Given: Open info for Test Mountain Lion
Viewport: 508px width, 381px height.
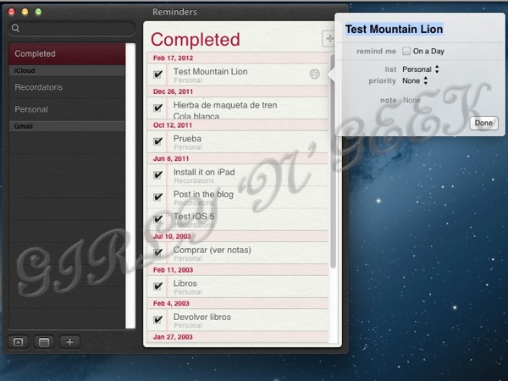Looking at the screenshot, I should [x=315, y=75].
